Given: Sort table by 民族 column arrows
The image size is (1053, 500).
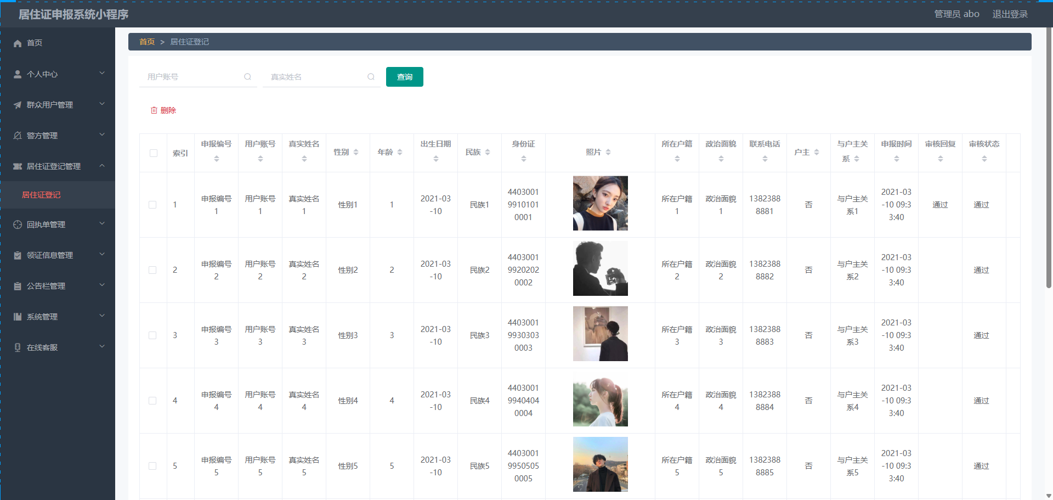Looking at the screenshot, I should point(488,152).
